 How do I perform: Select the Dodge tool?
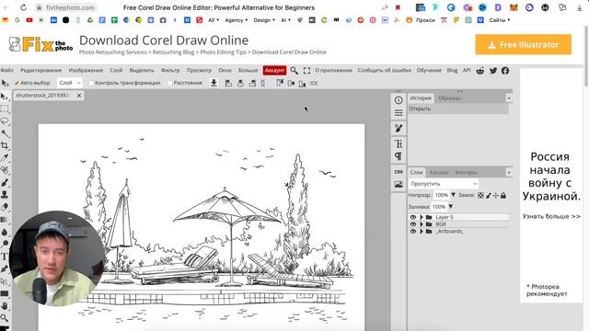[x=4, y=244]
